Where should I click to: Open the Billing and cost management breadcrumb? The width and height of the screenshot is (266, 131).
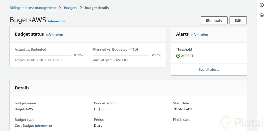(x=33, y=8)
